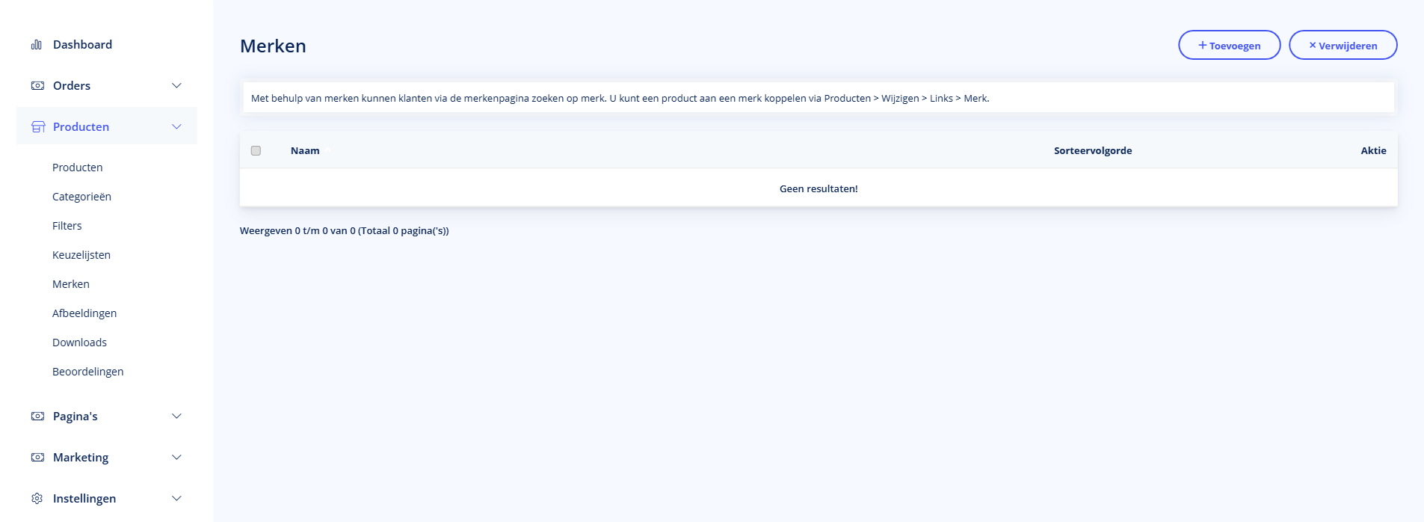The image size is (1424, 522).
Task: Expand the Instellingen menu chevron
Action: (x=176, y=499)
